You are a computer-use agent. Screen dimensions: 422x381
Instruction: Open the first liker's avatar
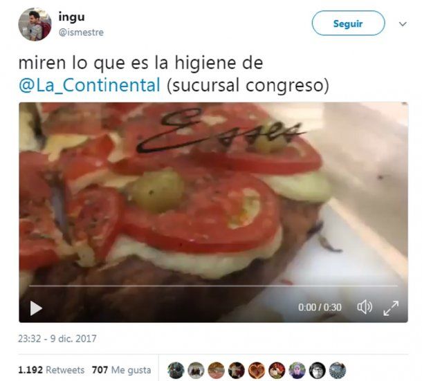pyautogui.click(x=176, y=370)
